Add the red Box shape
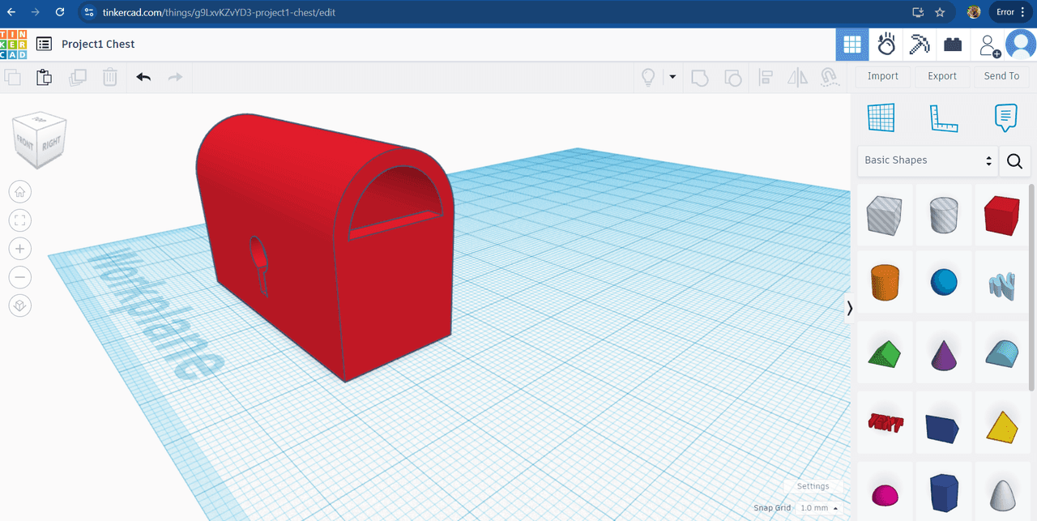 click(x=1001, y=216)
